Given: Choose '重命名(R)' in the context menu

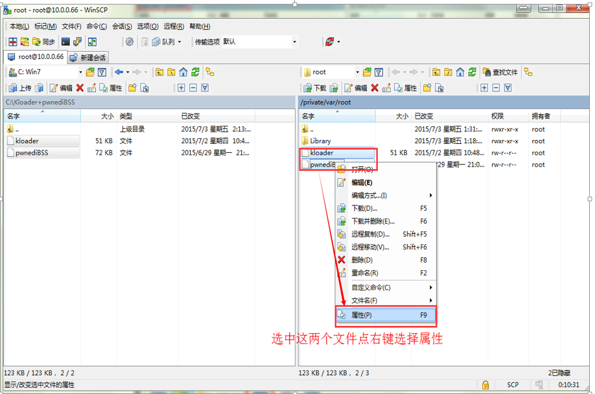Looking at the screenshot, I should click(x=364, y=273).
